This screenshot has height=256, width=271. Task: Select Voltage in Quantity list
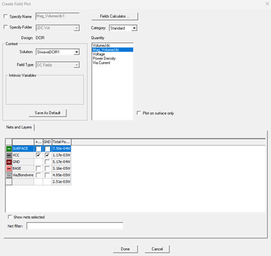[112, 54]
